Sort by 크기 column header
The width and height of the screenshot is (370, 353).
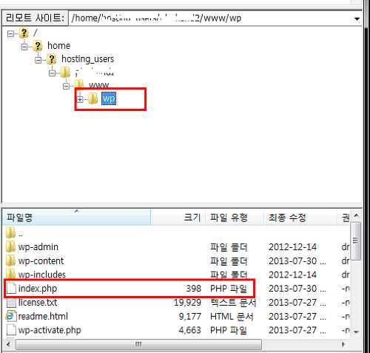coord(178,218)
